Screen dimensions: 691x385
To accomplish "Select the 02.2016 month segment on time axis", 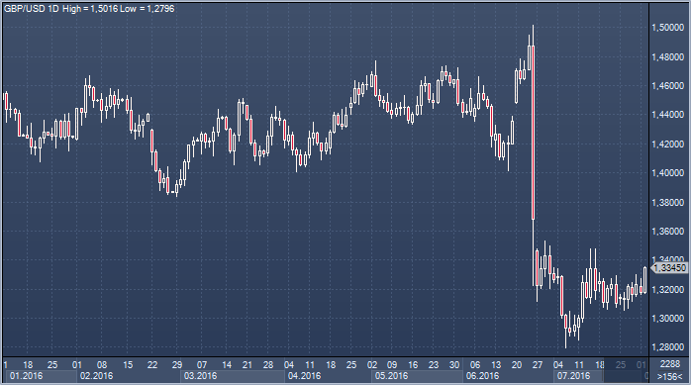I will pyautogui.click(x=129, y=376).
